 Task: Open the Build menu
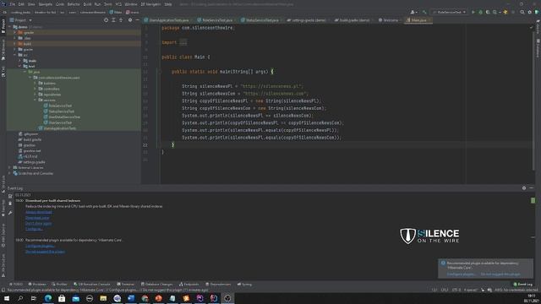click(x=87, y=4)
